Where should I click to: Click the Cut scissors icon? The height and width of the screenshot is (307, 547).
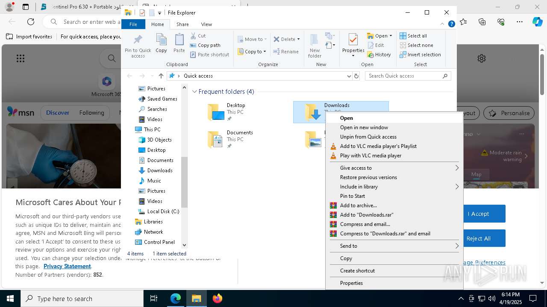tap(193, 36)
